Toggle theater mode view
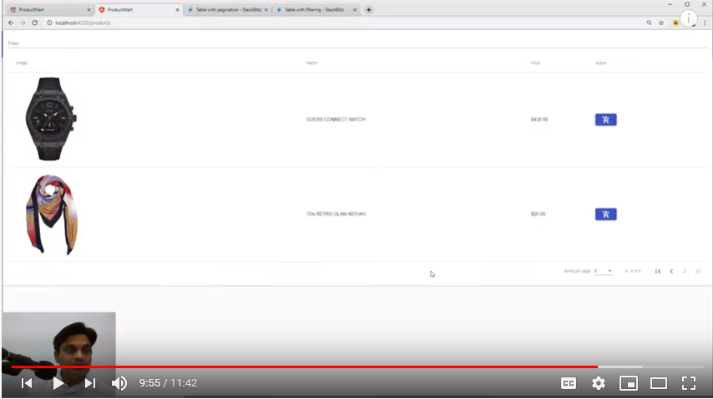Image resolution: width=713 pixels, height=399 pixels. pos(658,383)
